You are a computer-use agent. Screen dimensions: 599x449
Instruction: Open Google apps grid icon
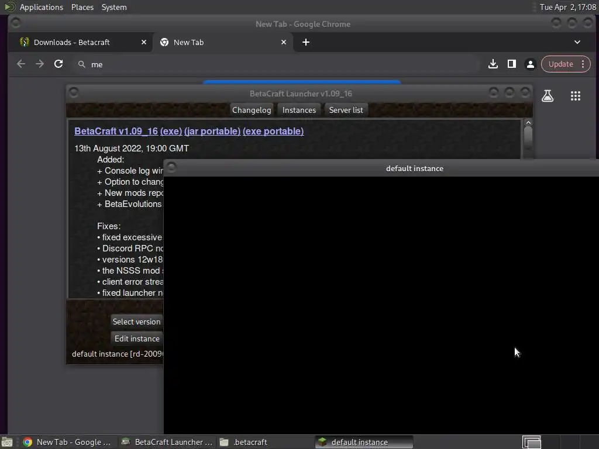(576, 96)
